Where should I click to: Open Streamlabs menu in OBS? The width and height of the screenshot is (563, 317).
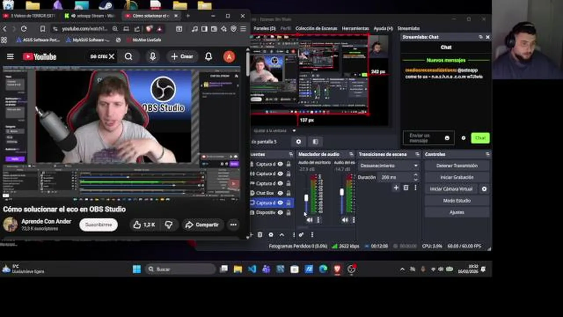[409, 28]
